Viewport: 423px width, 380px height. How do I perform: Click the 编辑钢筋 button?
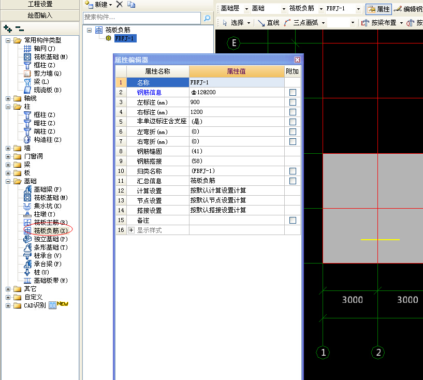coord(408,9)
